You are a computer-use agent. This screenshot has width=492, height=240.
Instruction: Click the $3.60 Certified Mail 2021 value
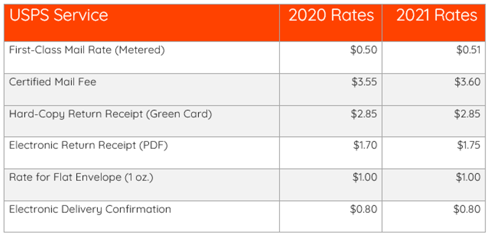pos(467,82)
